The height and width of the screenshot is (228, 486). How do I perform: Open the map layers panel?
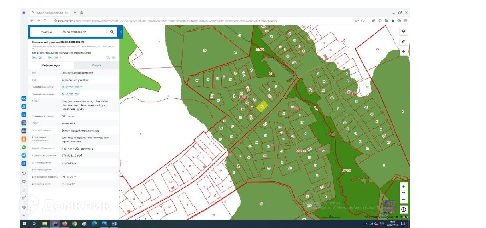403,31
